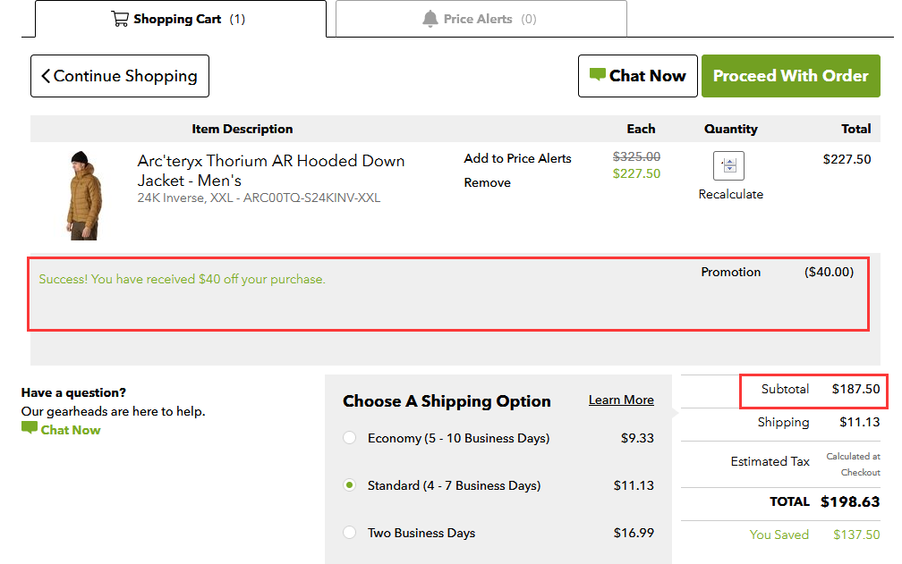
Task: Click the quantity stepper arrows
Action: coord(730,166)
